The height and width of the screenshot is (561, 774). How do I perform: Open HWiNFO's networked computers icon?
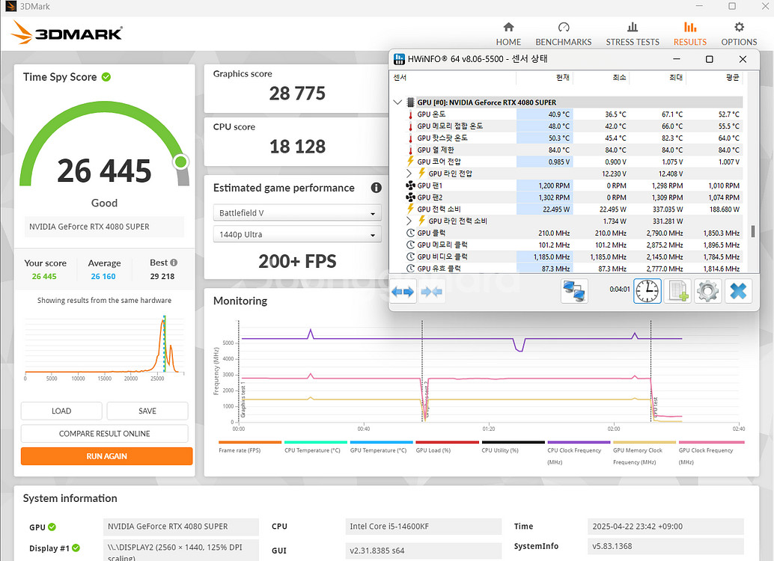[574, 291]
